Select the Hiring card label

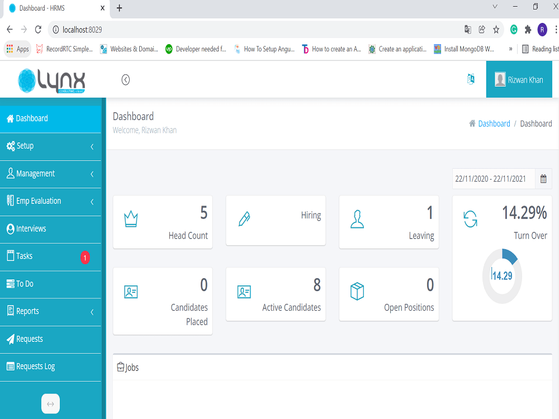tap(311, 216)
